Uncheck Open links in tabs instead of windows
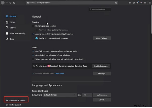The image size is (152, 108). (33, 55)
